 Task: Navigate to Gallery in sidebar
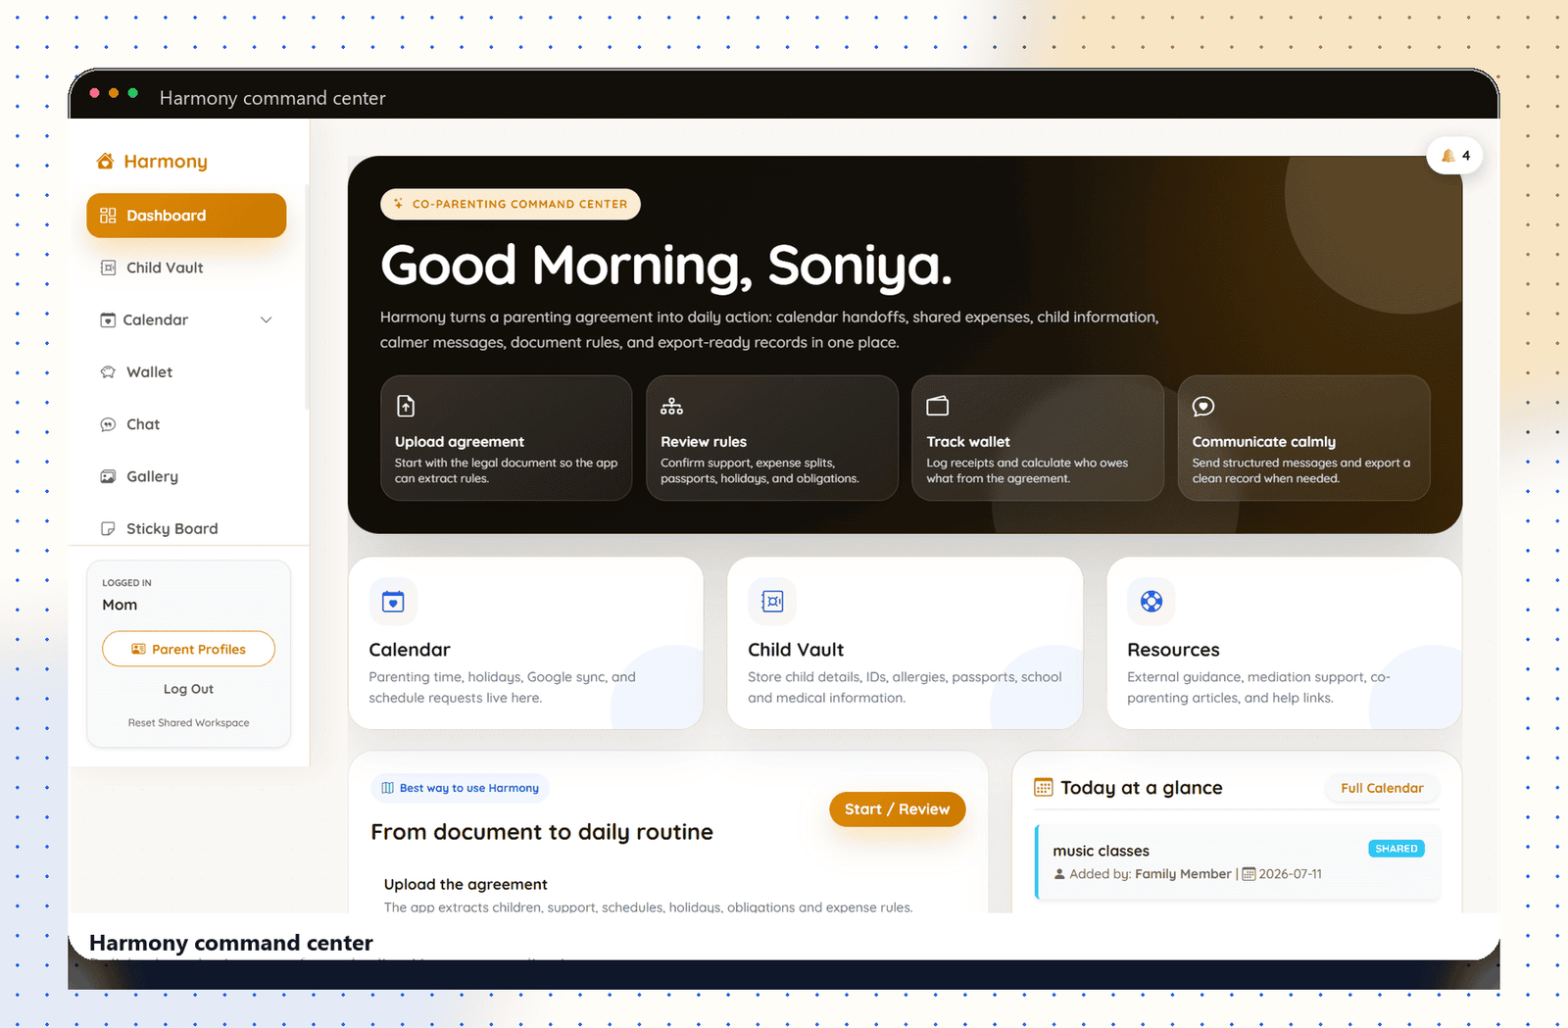[186, 476]
